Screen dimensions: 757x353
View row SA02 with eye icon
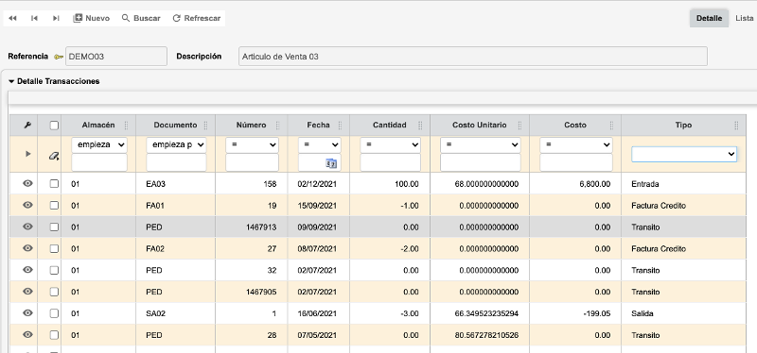coord(28,313)
